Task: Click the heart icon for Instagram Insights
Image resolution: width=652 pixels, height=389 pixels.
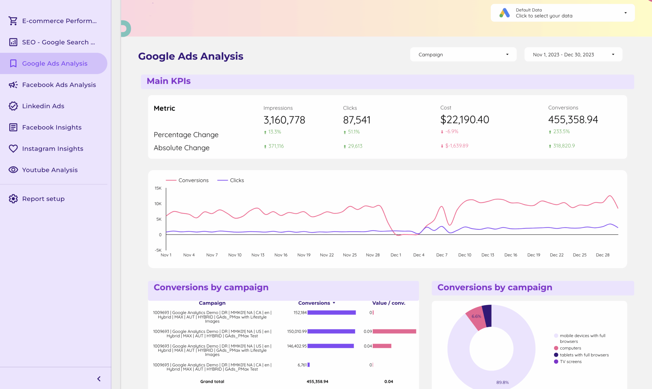Action: [13, 148]
